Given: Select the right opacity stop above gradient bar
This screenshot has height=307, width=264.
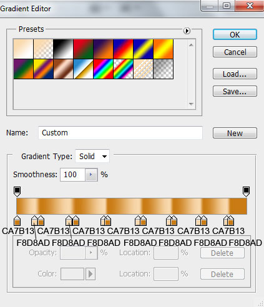Looking at the screenshot, I should coord(246,192).
